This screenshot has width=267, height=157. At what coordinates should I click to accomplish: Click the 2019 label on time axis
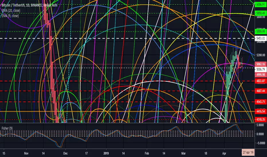coord(106,154)
